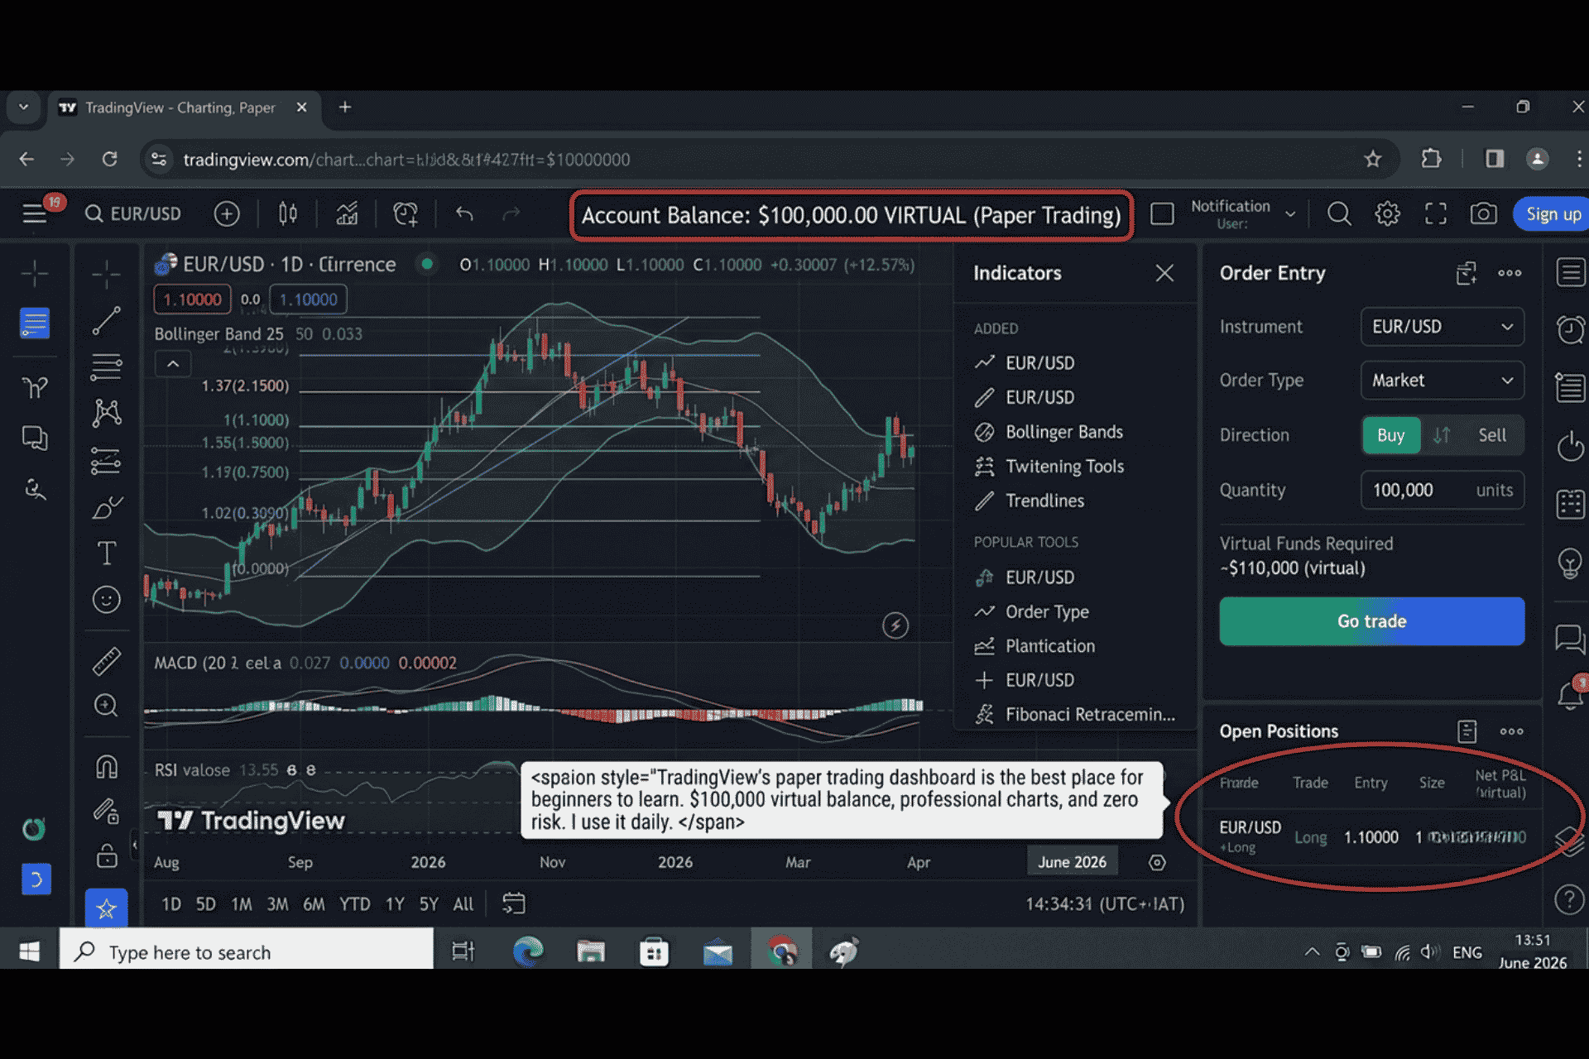Open candlestick chart style selector
This screenshot has height=1059, width=1589.
click(x=287, y=214)
